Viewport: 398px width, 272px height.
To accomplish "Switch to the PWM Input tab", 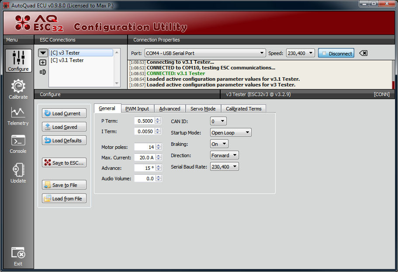I will [137, 109].
